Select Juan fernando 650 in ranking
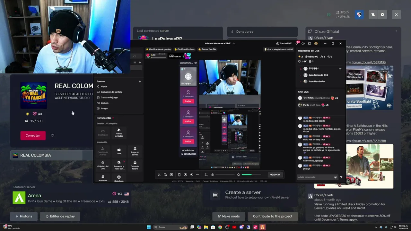The image size is (411, 231). point(320,75)
